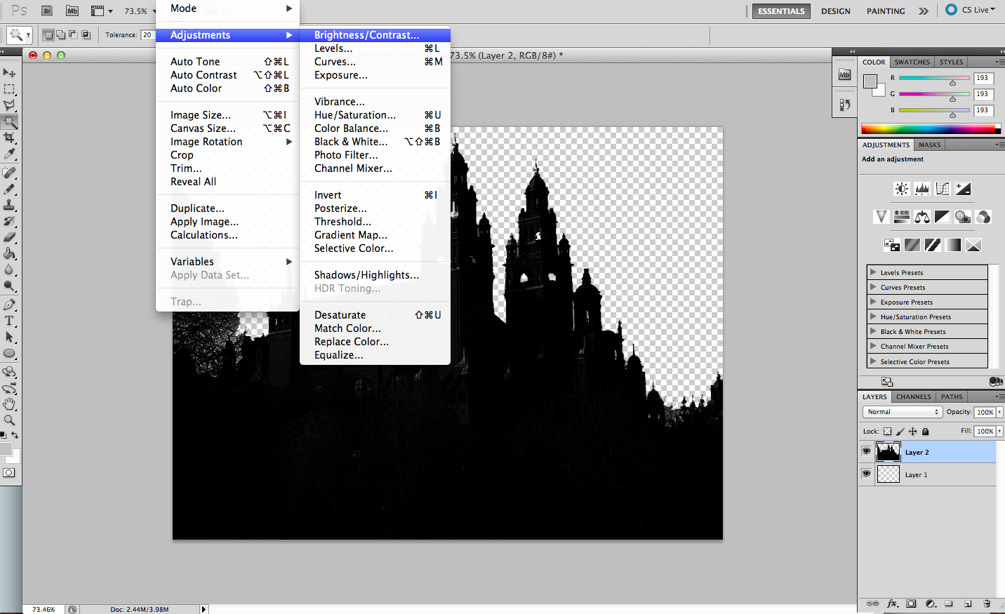Select Invert in the Adjustments submenu

point(375,195)
